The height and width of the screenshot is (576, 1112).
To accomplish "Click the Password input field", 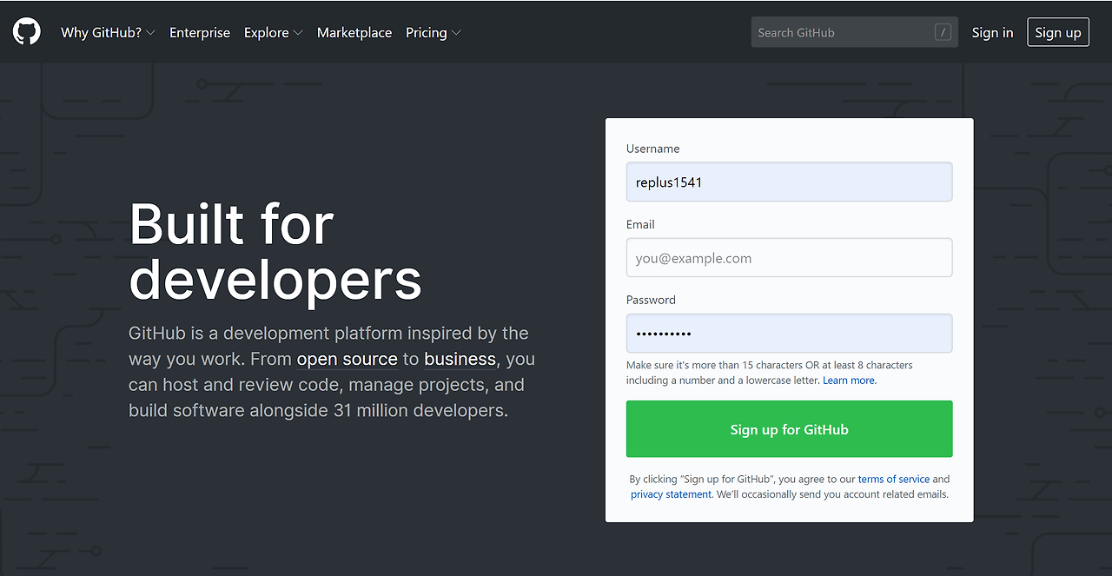I will [x=789, y=334].
